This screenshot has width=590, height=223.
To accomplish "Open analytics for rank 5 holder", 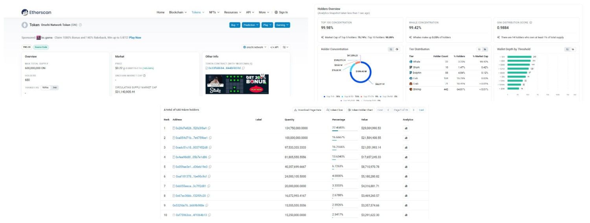I will point(406,166).
